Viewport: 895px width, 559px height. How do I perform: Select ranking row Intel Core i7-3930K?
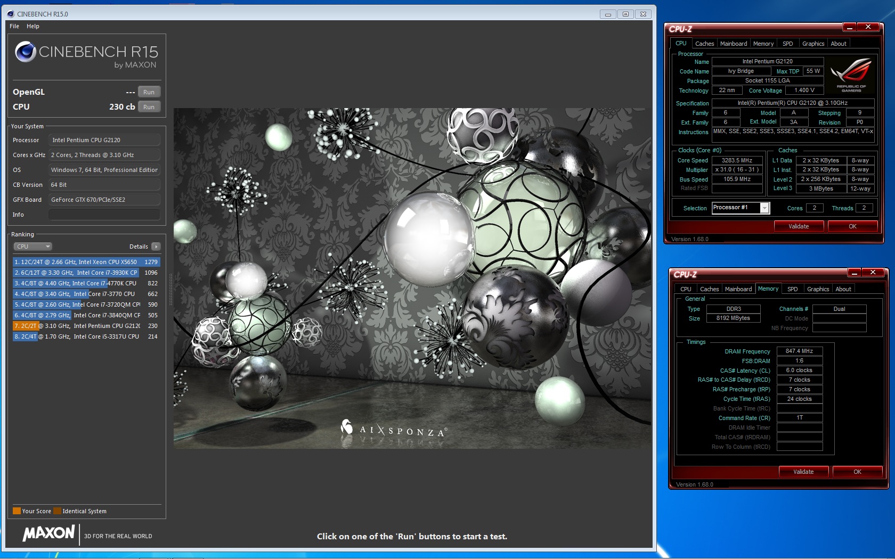tap(86, 273)
